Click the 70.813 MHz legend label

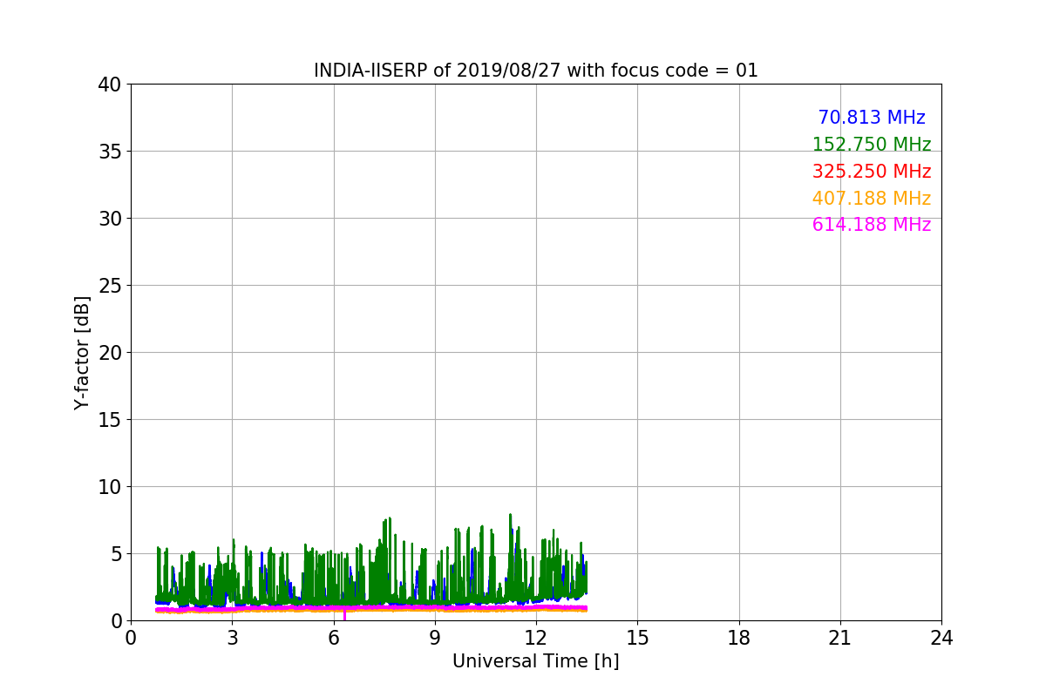872,118
